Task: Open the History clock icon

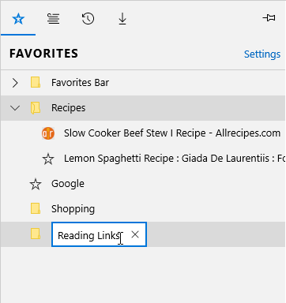Action: click(88, 19)
